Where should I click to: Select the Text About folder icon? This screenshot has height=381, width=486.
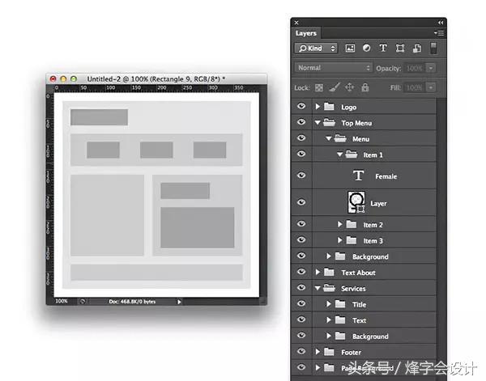329,272
